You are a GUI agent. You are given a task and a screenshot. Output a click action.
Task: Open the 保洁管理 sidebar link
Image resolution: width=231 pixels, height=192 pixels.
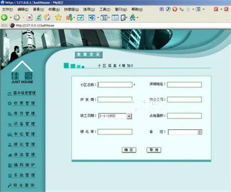coord(24,155)
